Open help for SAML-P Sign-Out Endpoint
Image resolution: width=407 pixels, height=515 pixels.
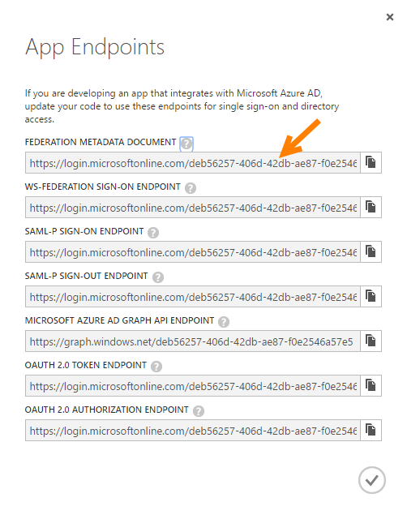[158, 277]
